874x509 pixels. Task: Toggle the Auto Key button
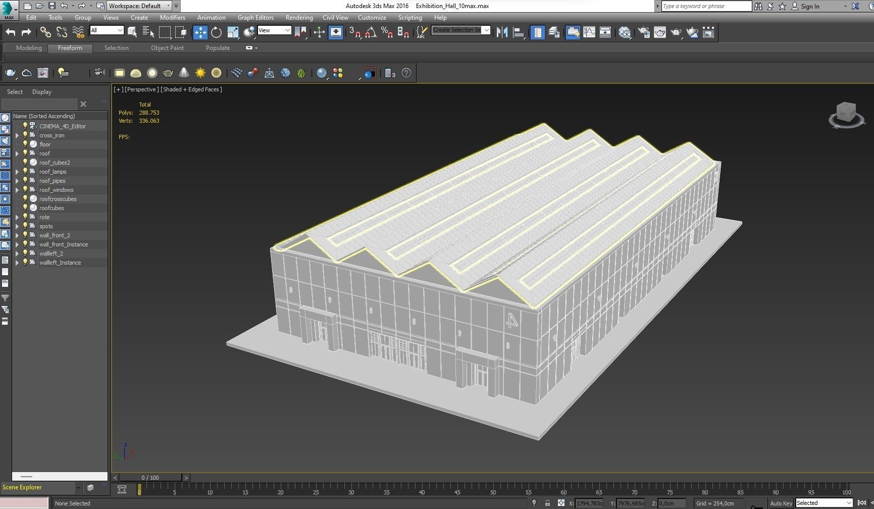(781, 503)
